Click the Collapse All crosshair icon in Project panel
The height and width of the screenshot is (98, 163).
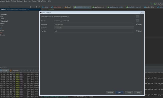tap(33, 7)
